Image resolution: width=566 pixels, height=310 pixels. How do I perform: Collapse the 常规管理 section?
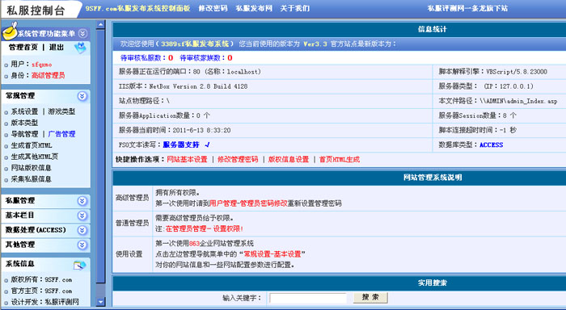pos(82,96)
